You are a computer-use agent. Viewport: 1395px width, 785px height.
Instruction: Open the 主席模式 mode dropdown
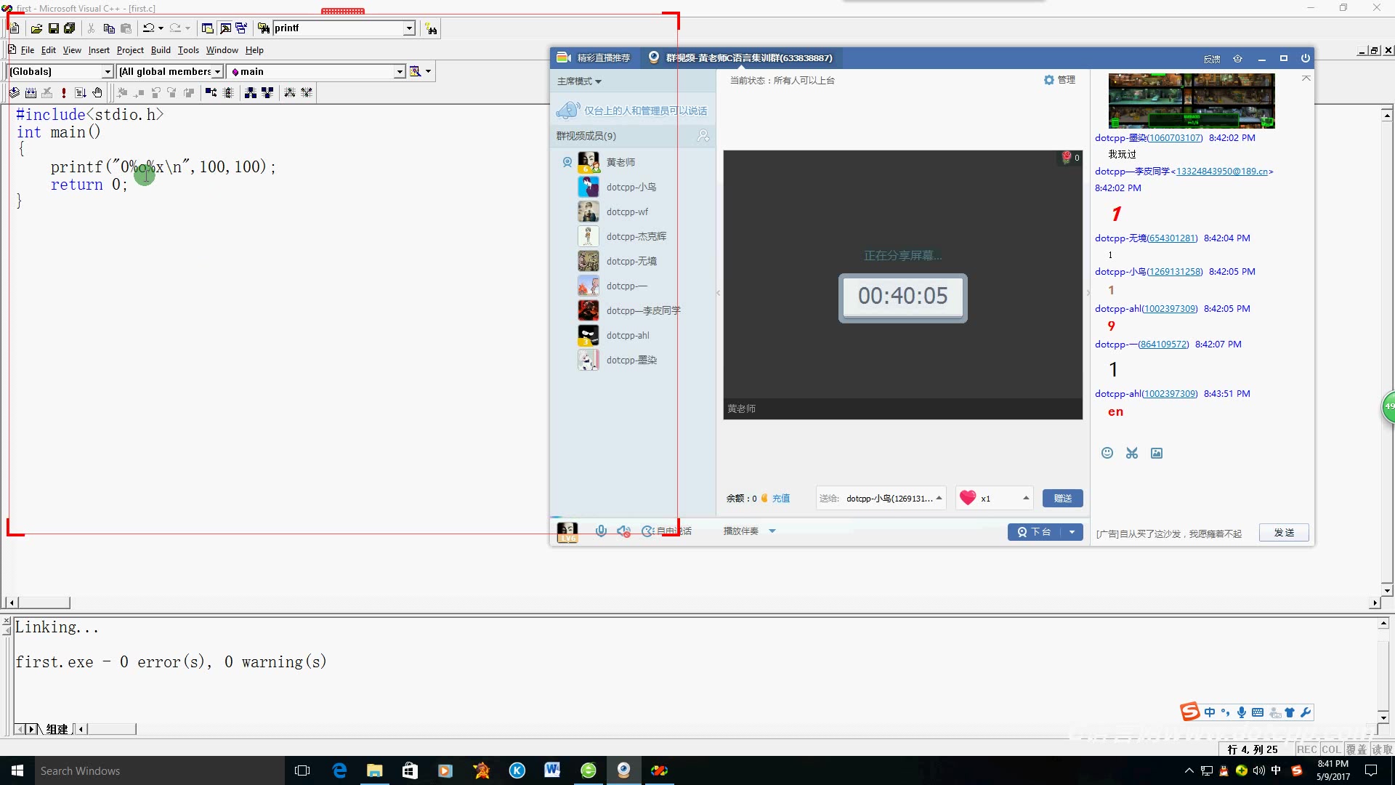pos(579,81)
